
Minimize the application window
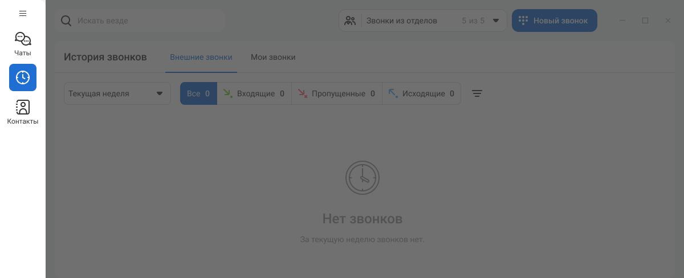tap(622, 21)
